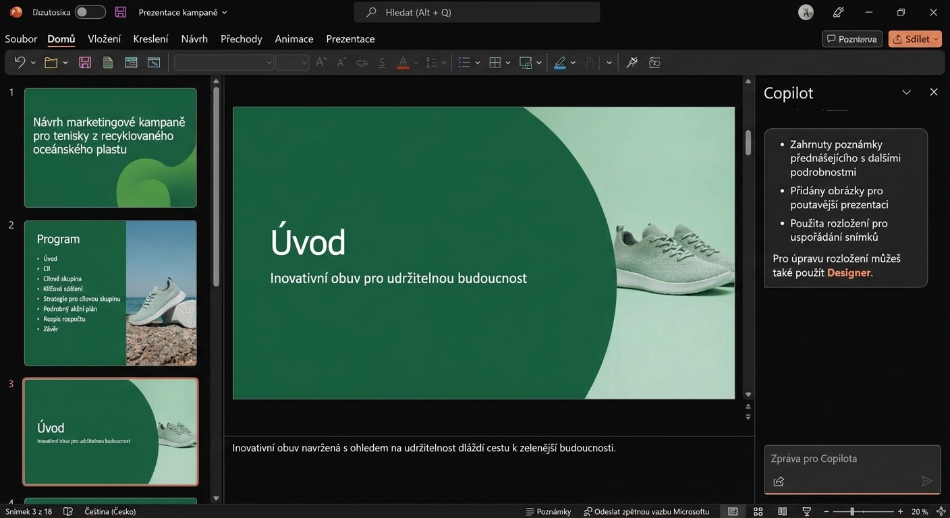Screen dimensions: 950x518
Task: Select slide 2 Program thumbnail
Action: pos(111,293)
